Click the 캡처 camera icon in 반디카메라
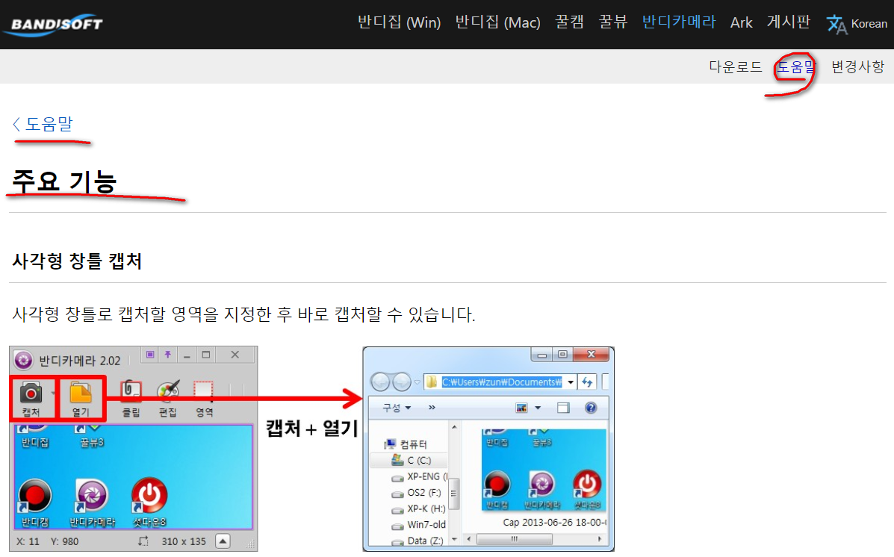The height and width of the screenshot is (557, 894). (x=31, y=393)
